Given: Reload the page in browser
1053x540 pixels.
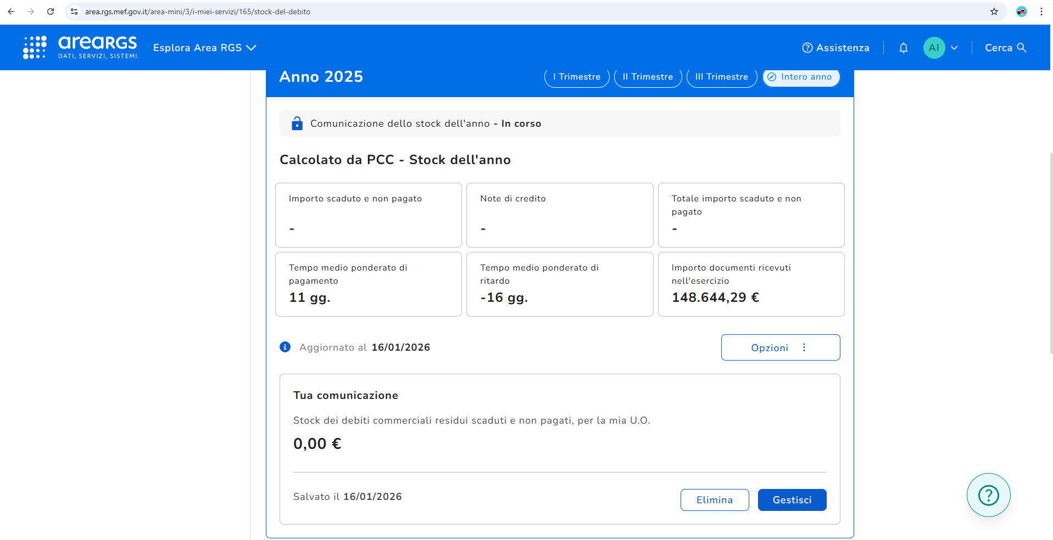Looking at the screenshot, I should (51, 12).
